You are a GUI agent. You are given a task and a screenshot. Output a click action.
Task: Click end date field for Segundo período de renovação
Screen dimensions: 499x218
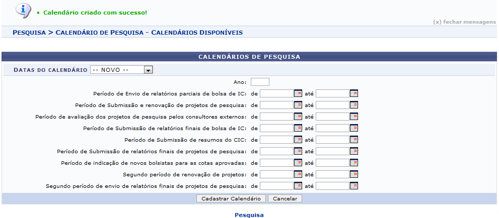coord(332,174)
